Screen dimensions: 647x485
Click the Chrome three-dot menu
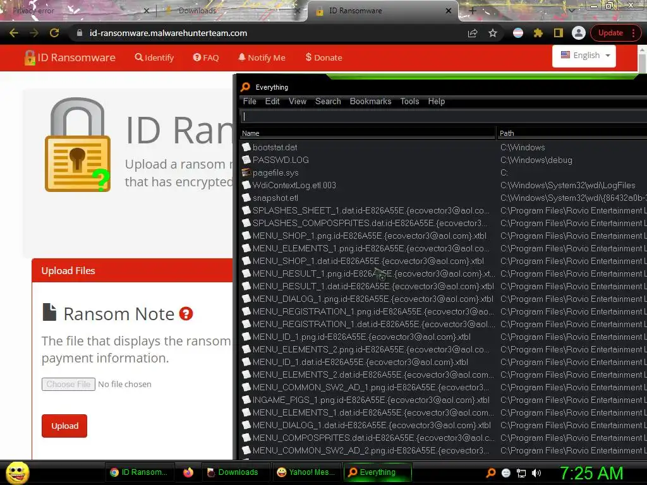[633, 33]
